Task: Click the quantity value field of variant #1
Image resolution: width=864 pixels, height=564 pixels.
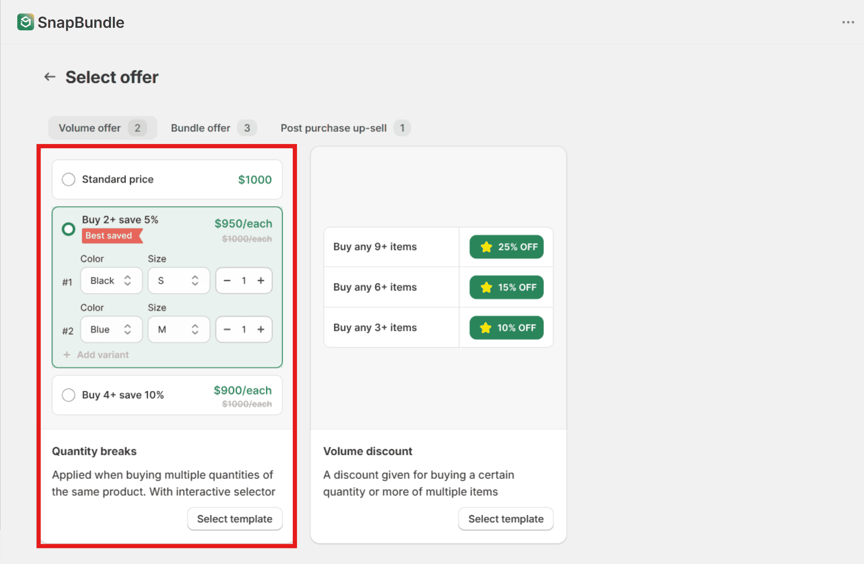Action: click(244, 281)
